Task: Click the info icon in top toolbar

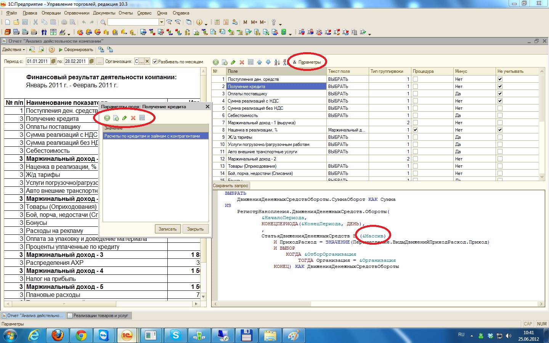Action: click(x=199, y=22)
